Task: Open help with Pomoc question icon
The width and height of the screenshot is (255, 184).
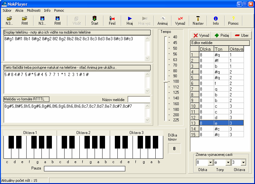Action: pyautogui.click(x=233, y=21)
